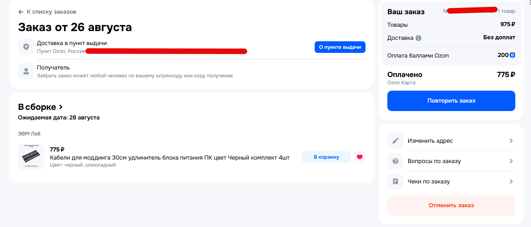531x227 pixels.
Task: Expand the "В сборке" status chevron
Action: tap(61, 107)
